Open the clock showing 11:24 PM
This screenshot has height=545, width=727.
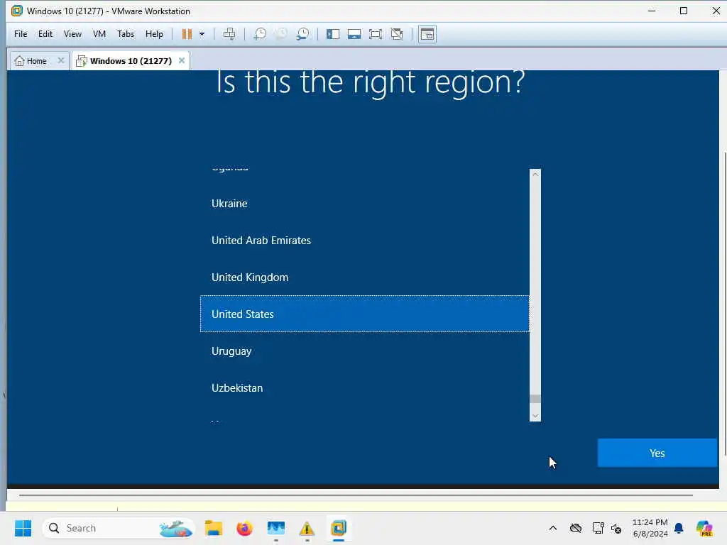click(650, 528)
